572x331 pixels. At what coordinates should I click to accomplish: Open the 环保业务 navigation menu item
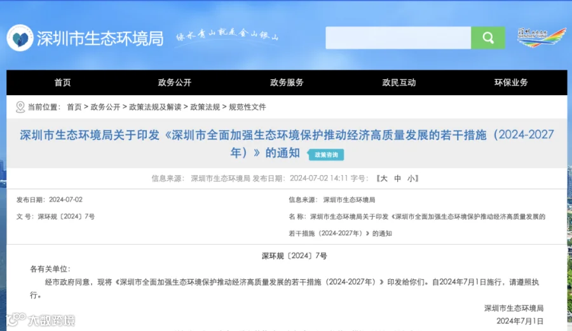point(511,82)
